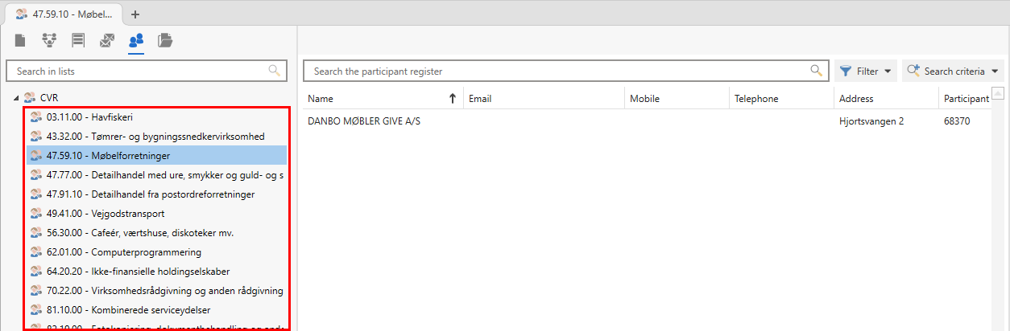
Task: Click the magnifier in the participant register search
Action: [817, 71]
